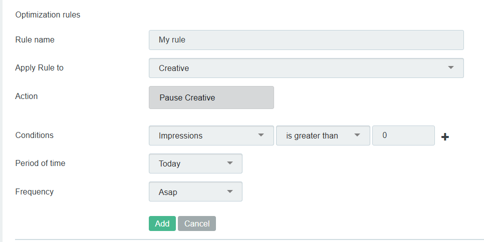The image size is (484, 242).
Task: Click the 'Apply Rule to' label
Action: 39,67
